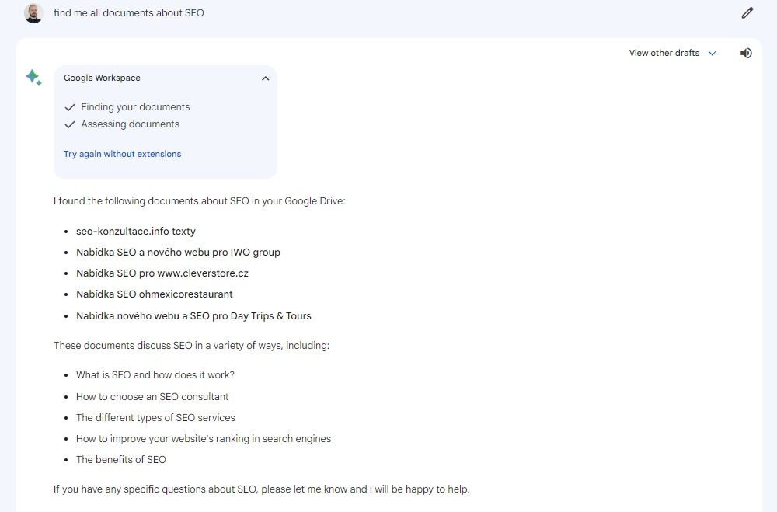Click the Bard sparkle icon beside the response
This screenshot has height=512, width=777.
[33, 77]
